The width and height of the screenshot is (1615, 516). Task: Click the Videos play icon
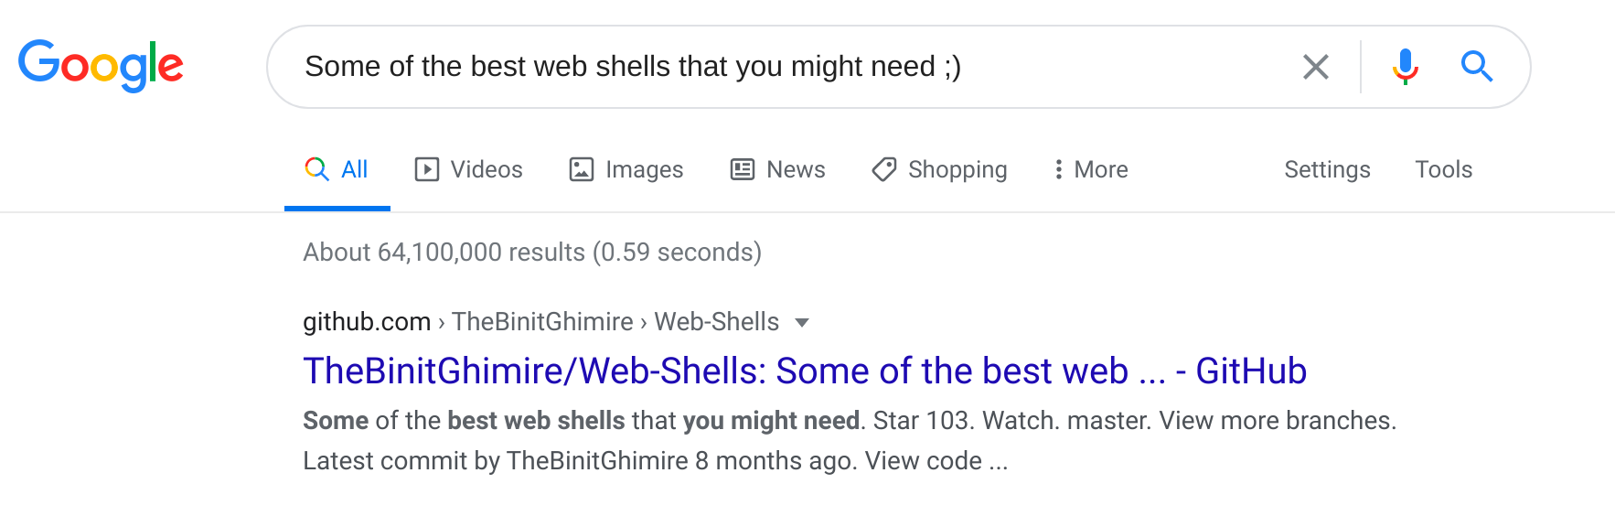[427, 169]
